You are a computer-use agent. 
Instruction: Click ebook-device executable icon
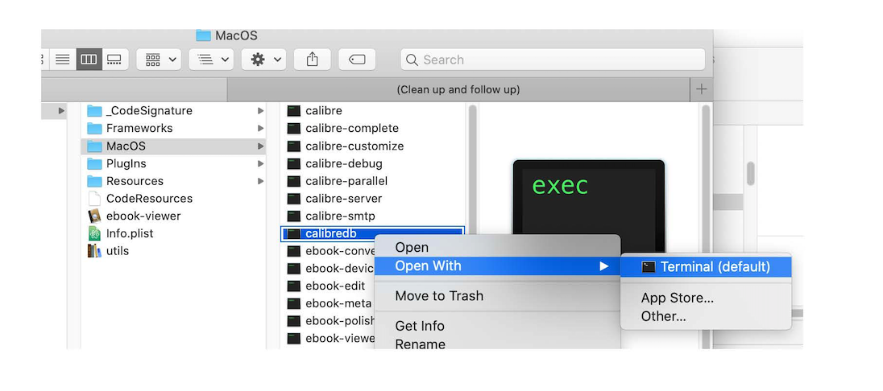(293, 269)
